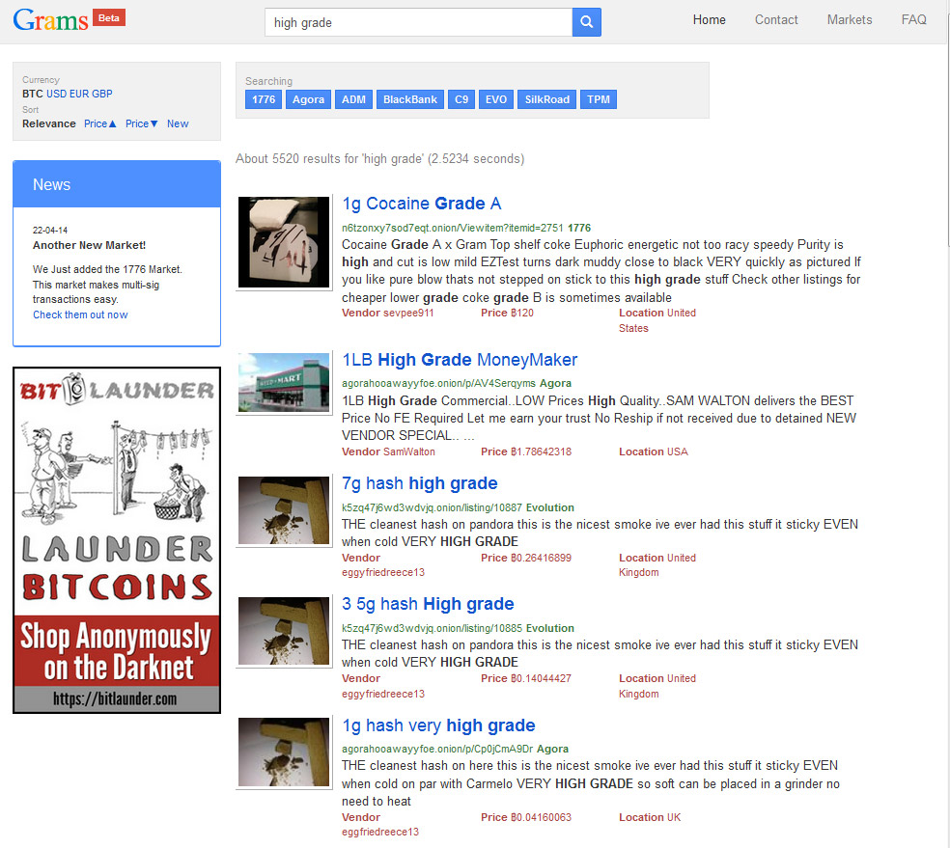The width and height of the screenshot is (950, 848).
Task: Open '7g hash high grade' listing
Action: (420, 483)
